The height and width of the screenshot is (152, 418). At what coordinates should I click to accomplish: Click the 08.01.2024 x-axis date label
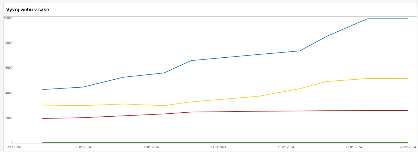(151, 147)
